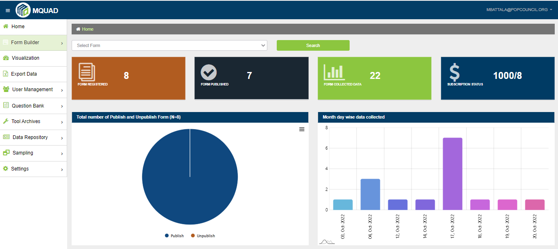This screenshot has height=249, width=558.
Task: Click the Settings gear icon in sidebar
Action: pos(6,169)
